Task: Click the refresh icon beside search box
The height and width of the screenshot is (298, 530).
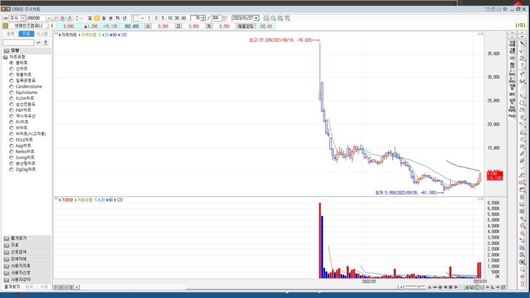Action: coord(39,42)
